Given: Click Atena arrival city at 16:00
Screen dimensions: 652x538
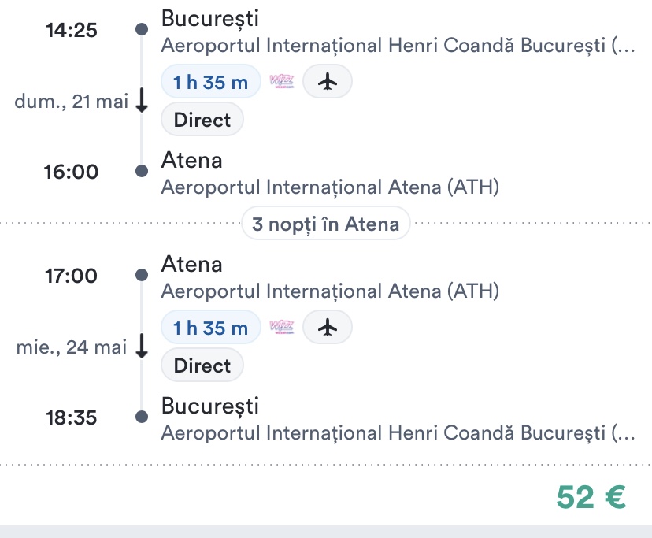Looking at the screenshot, I should click(x=191, y=161).
